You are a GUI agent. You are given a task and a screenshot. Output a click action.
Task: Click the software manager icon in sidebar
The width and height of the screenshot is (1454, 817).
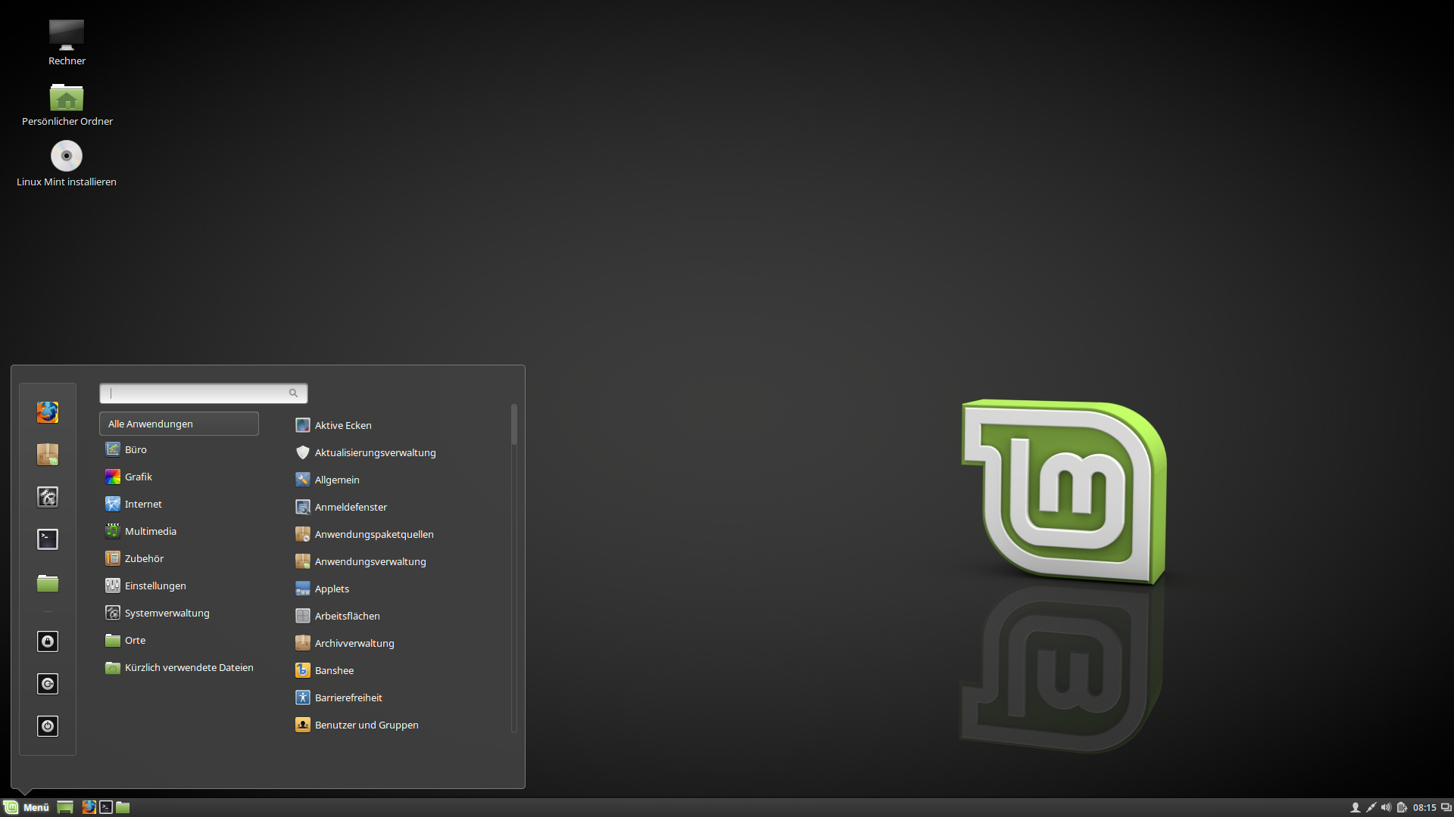48,454
